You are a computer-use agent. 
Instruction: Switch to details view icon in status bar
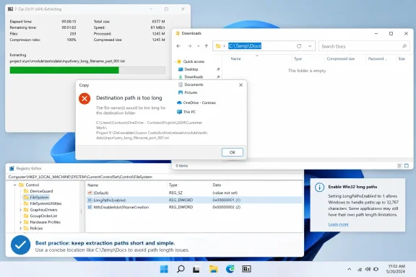pyautogui.click(x=399, y=166)
